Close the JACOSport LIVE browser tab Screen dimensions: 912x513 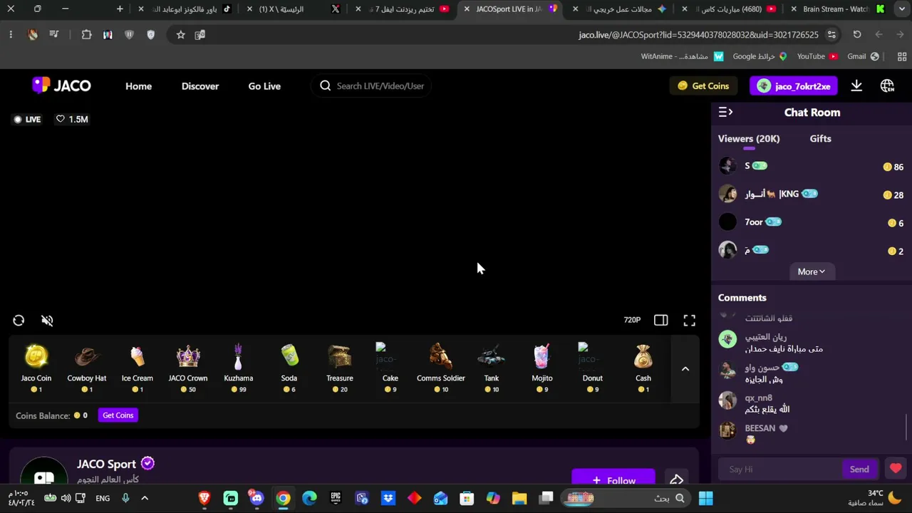[x=467, y=9]
